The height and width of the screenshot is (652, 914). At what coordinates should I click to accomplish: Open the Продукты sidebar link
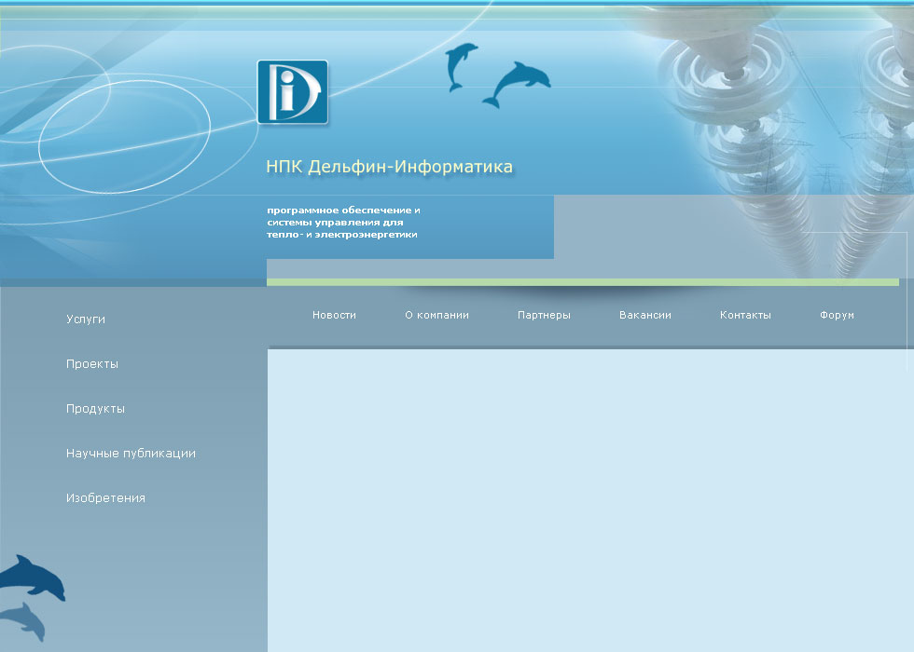[95, 409]
